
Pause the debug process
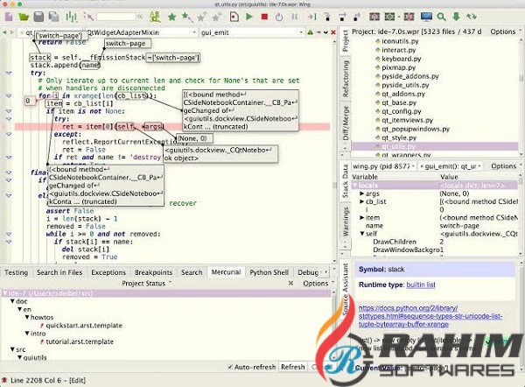pyautogui.click(x=294, y=17)
